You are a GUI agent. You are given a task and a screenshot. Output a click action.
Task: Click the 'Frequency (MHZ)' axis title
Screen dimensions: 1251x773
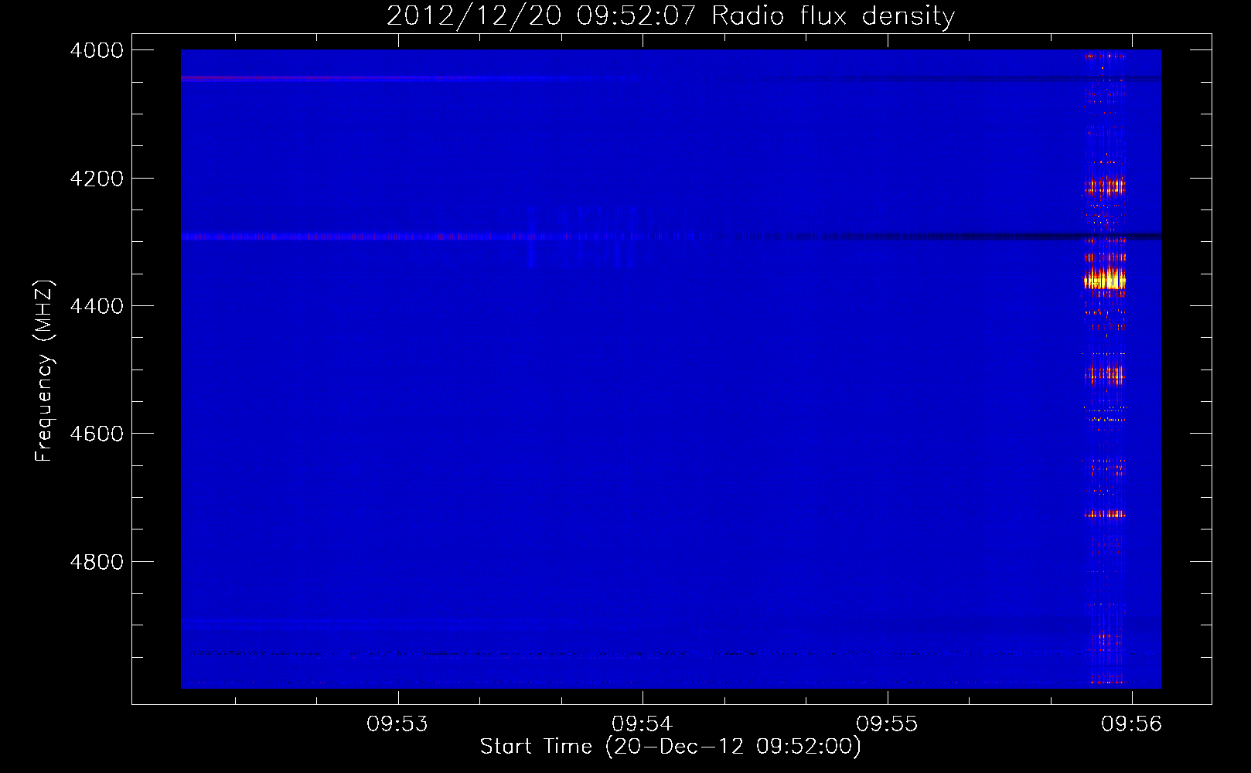pyautogui.click(x=44, y=371)
